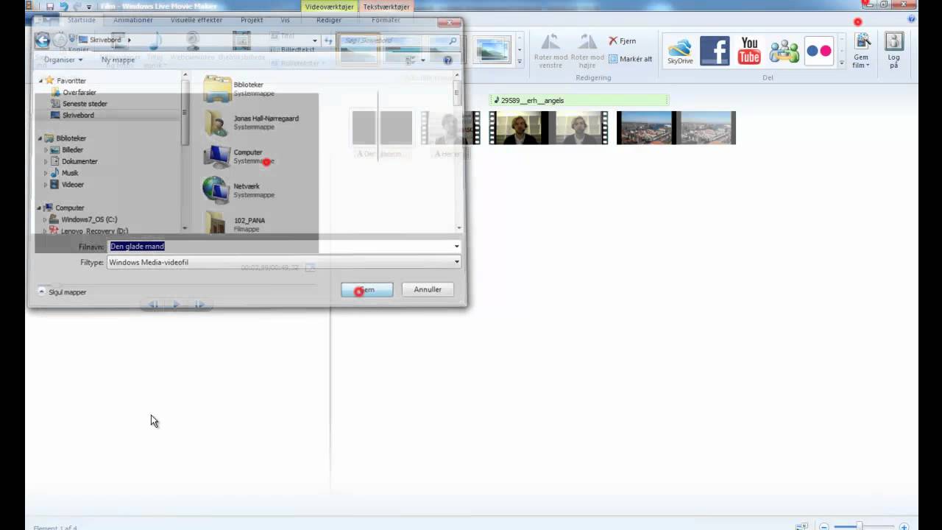
Task: Select the man video clip in storyboard
Action: point(548,127)
